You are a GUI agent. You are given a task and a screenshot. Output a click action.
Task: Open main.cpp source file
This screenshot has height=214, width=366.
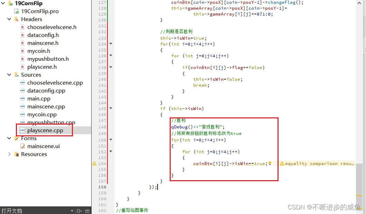click(x=39, y=99)
